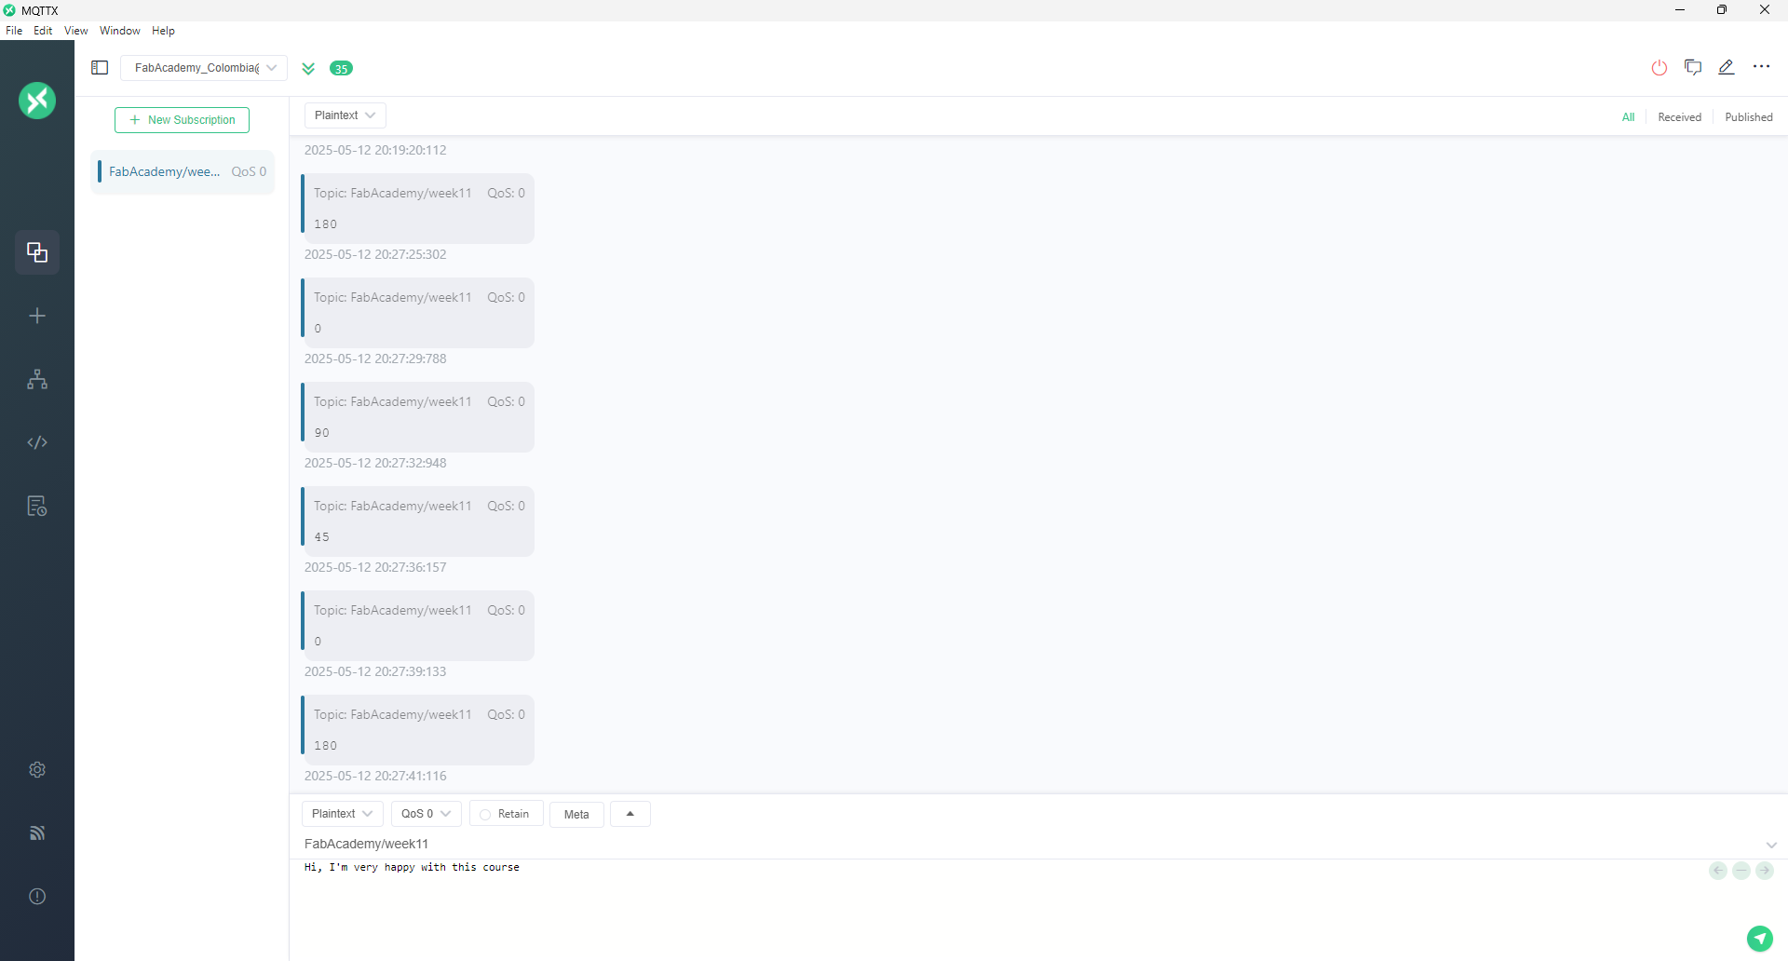Toggle the Retain option

click(x=506, y=814)
